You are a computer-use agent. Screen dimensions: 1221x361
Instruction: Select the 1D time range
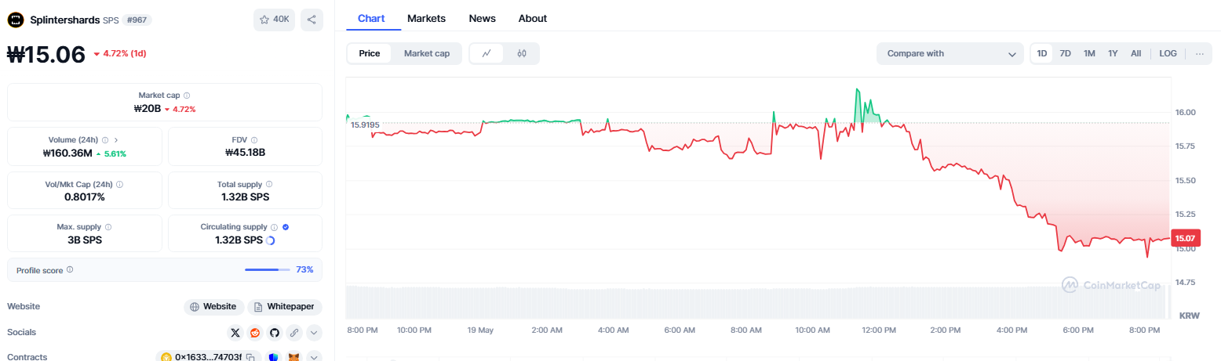point(1042,53)
